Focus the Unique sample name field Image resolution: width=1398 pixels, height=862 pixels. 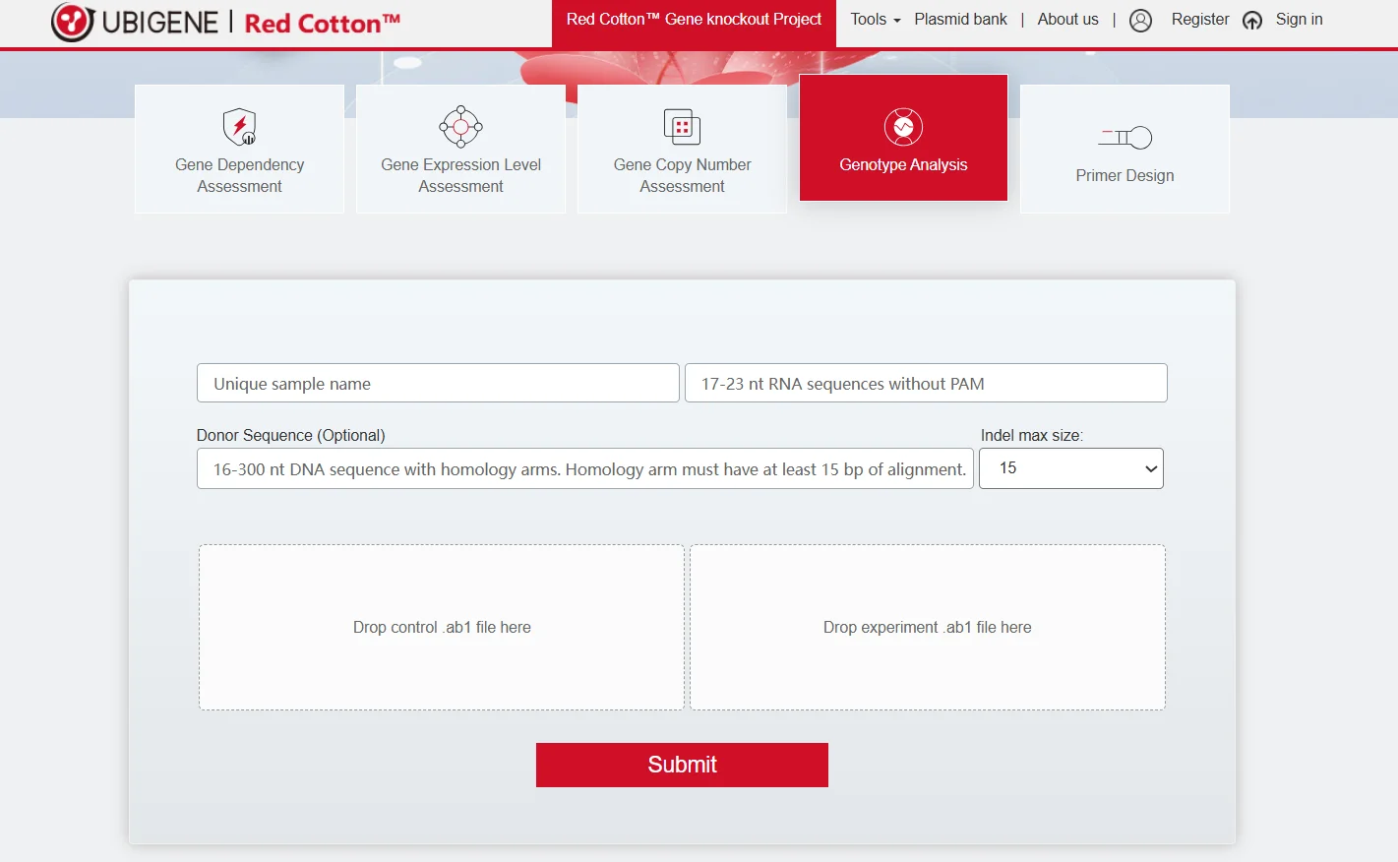(x=438, y=384)
